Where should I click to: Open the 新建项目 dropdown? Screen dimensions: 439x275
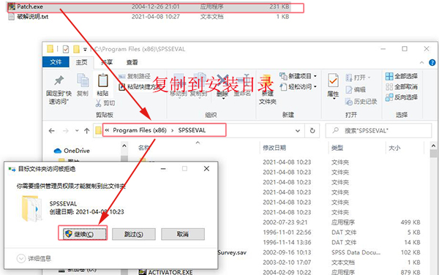299,76
